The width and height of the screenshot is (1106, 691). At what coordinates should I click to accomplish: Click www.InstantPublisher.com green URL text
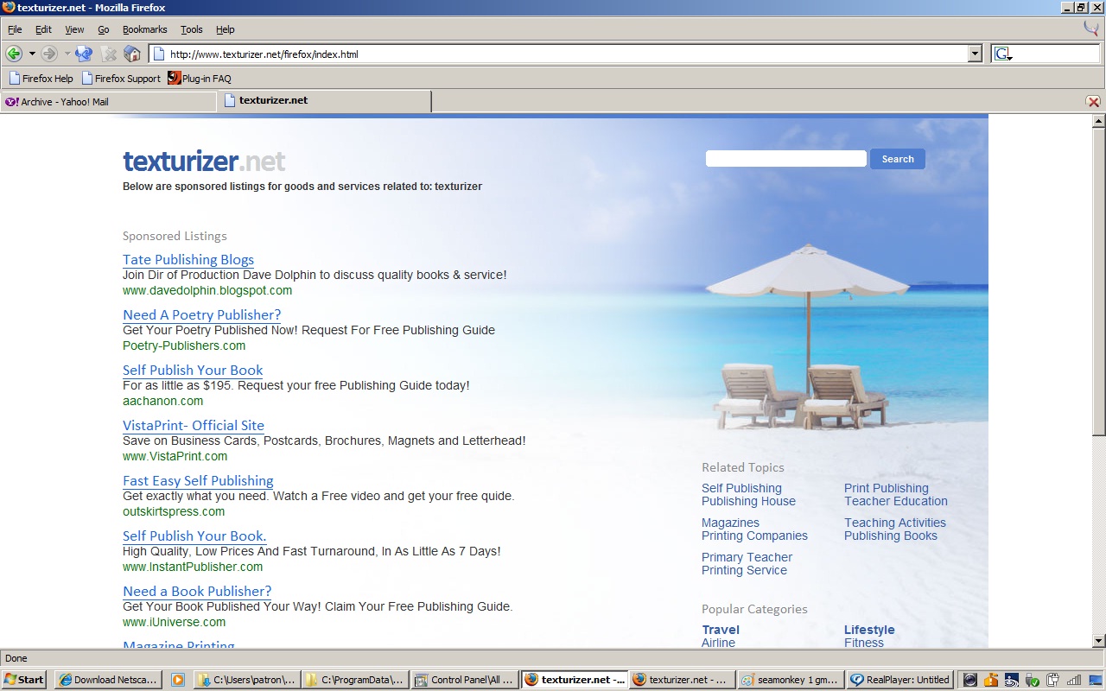(193, 567)
